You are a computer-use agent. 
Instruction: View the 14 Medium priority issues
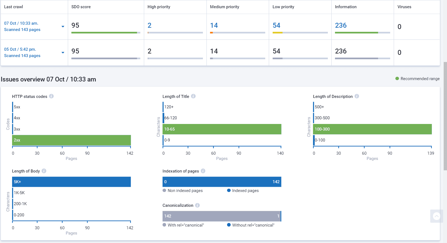tap(214, 26)
